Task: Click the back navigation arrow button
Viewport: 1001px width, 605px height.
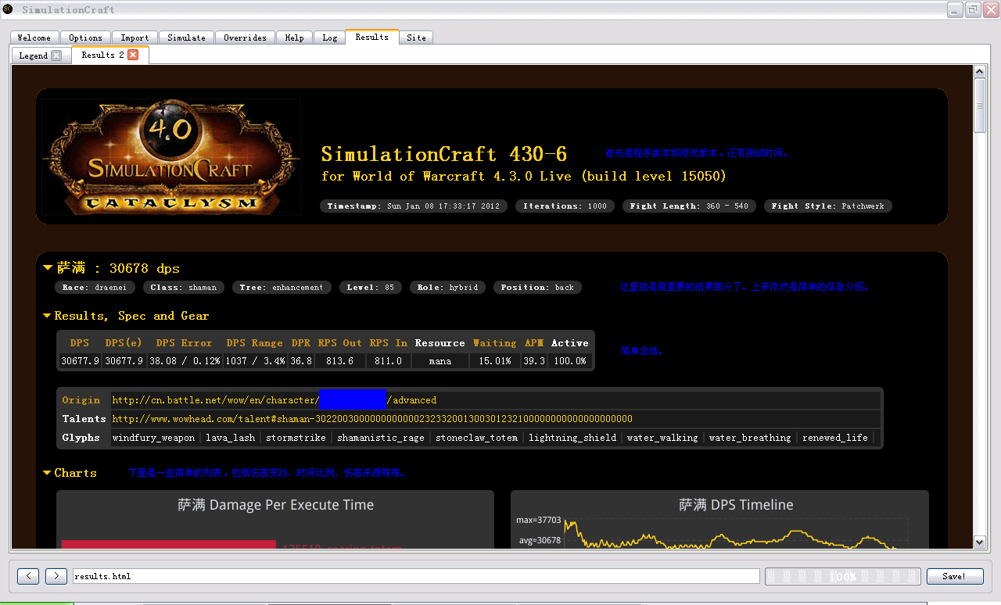Action: pos(28,576)
